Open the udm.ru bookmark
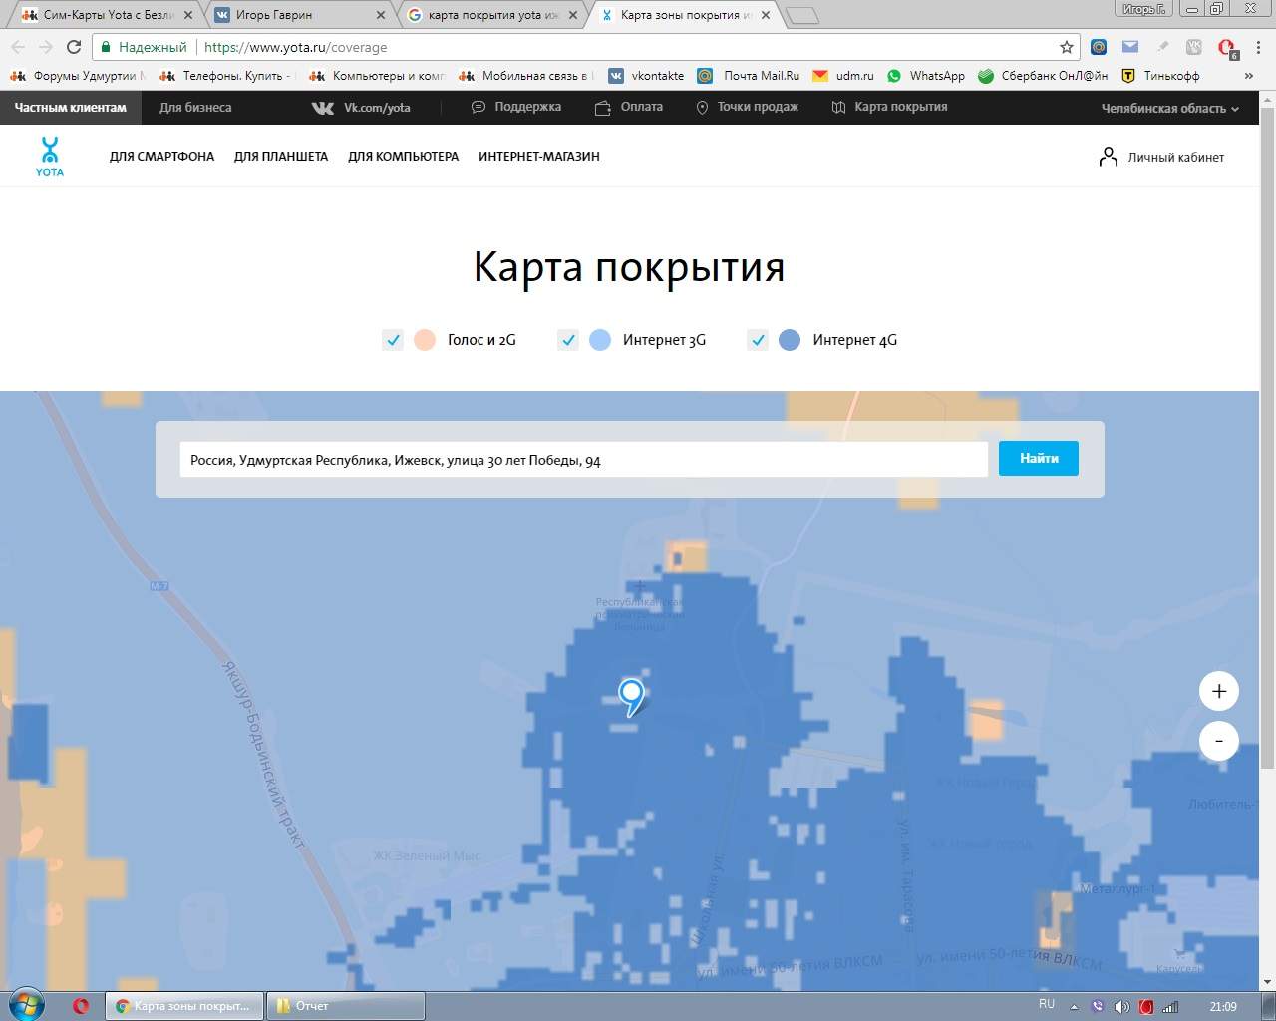1276x1021 pixels. point(843,76)
